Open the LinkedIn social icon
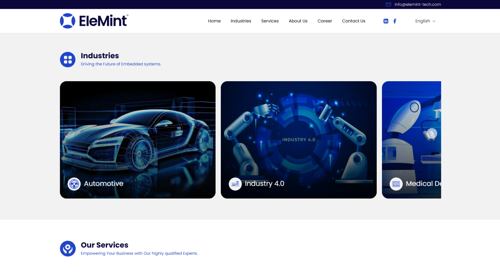This screenshot has height=280, width=500. click(x=386, y=21)
